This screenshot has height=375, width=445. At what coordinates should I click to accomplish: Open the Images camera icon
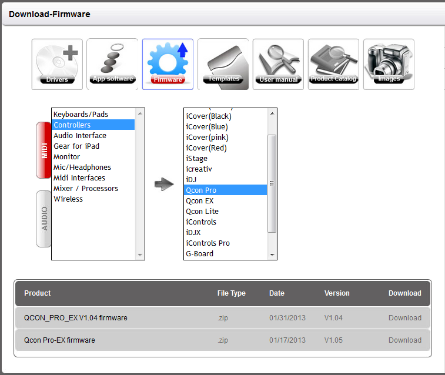[389, 65]
